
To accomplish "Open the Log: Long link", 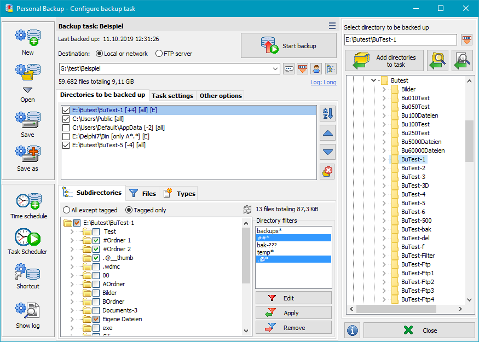I will [x=323, y=82].
